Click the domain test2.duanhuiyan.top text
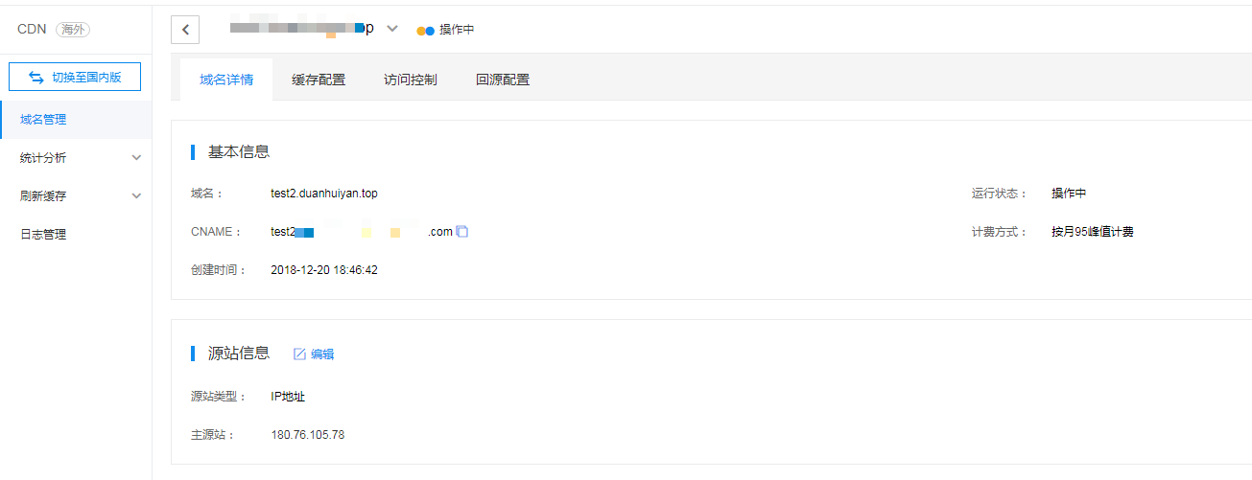This screenshot has width=1252, height=480. point(324,194)
